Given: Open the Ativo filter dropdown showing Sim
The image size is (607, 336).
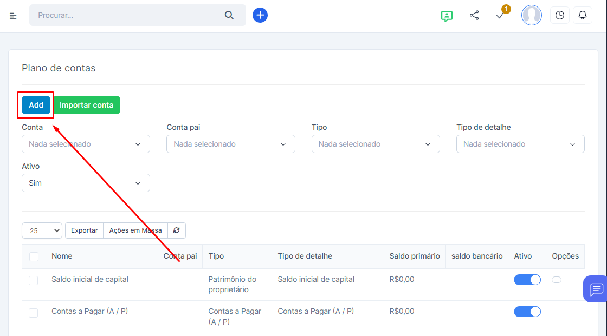Looking at the screenshot, I should coord(86,183).
